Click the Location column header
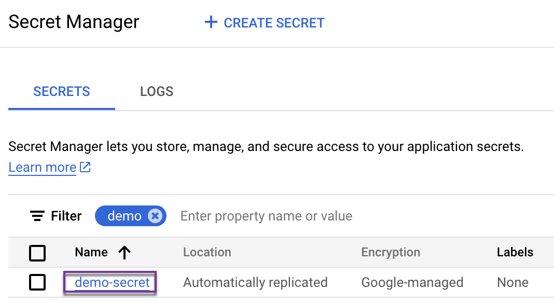 tap(207, 253)
